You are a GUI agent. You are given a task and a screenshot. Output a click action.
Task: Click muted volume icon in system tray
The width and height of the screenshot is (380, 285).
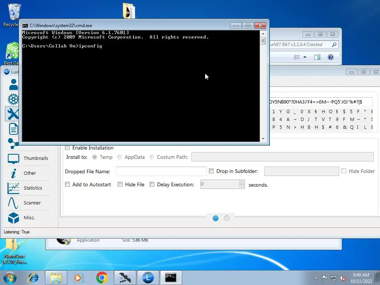pyautogui.click(x=343, y=278)
